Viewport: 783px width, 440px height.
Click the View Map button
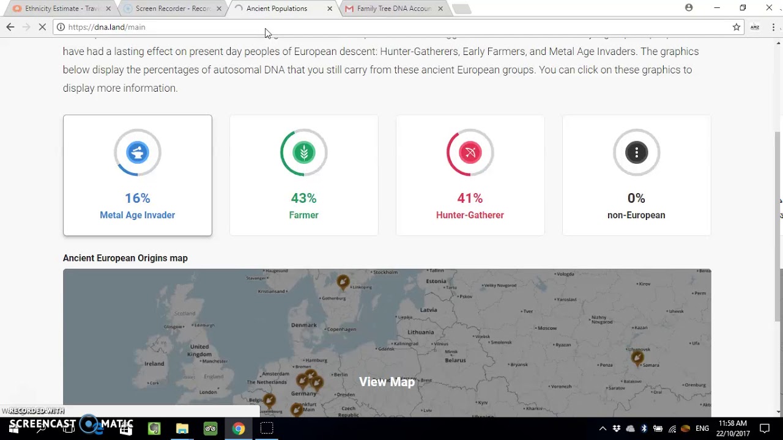click(387, 382)
